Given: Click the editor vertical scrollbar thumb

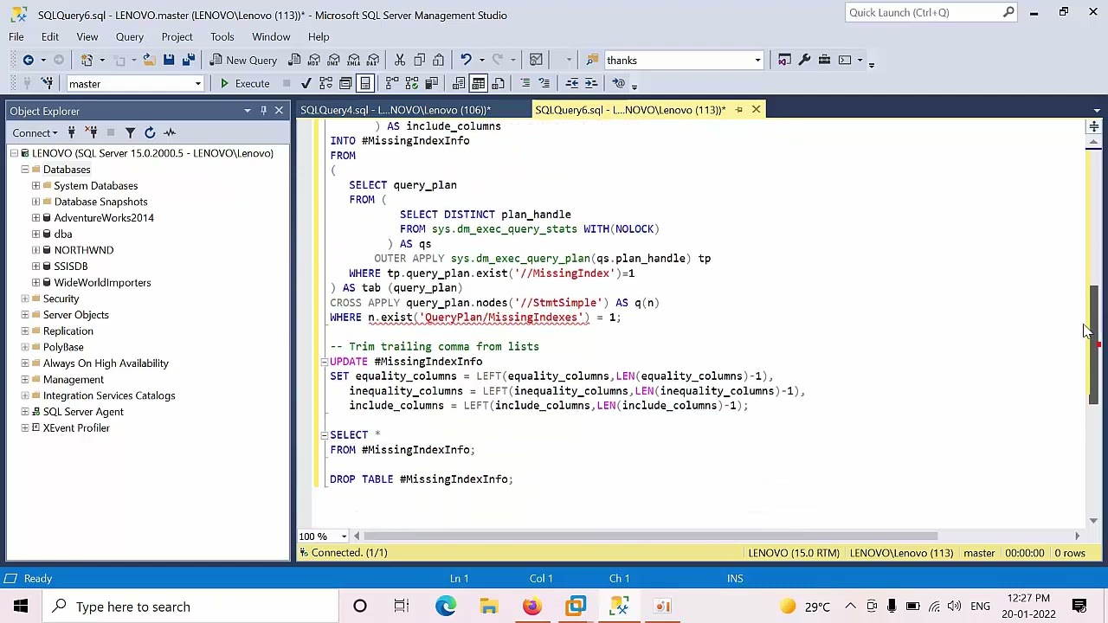Looking at the screenshot, I should click(1094, 344).
